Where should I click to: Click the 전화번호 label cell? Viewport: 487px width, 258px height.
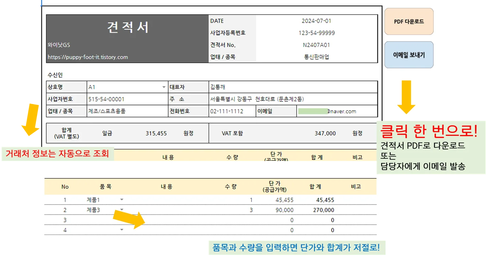click(x=189, y=111)
